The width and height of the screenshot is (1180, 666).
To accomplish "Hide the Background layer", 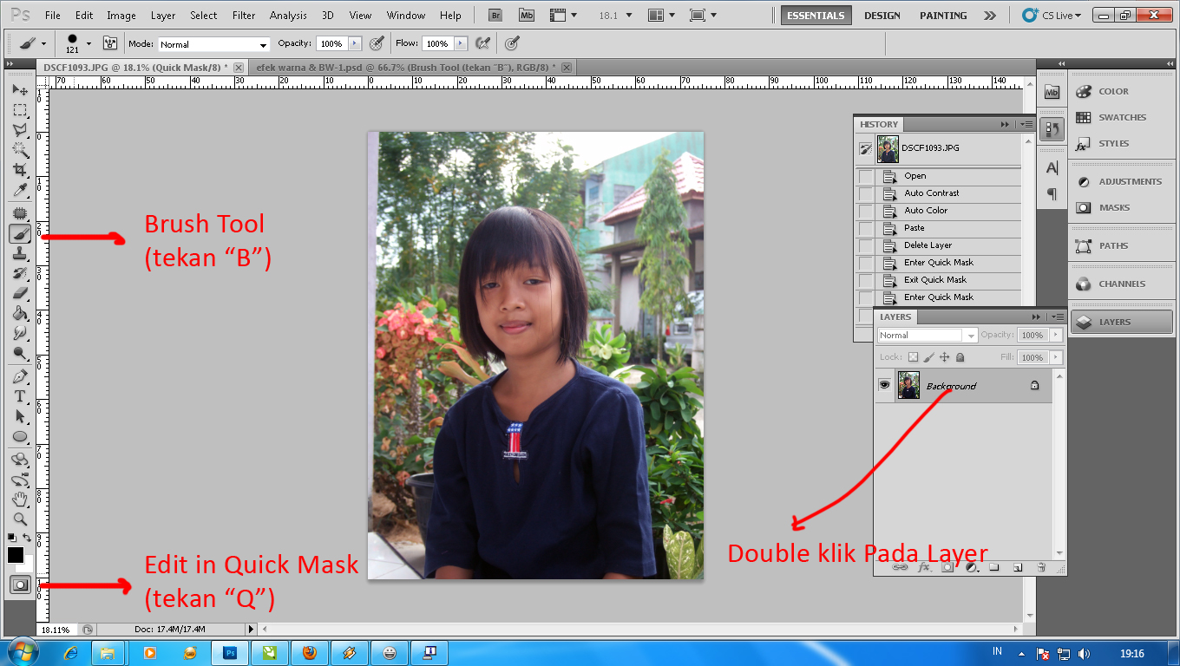I will click(x=884, y=384).
